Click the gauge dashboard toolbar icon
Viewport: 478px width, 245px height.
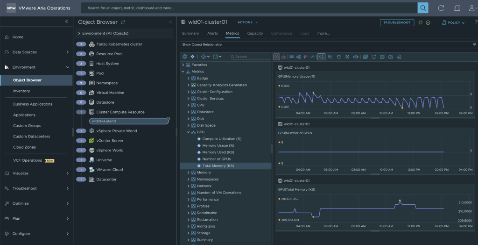(x=391, y=57)
